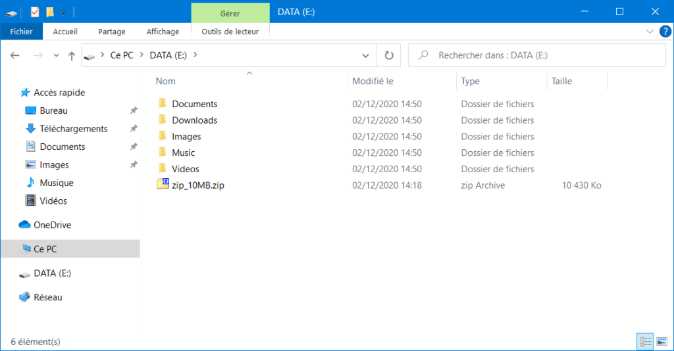Go forward with the right arrow
Screen dimensions: 674x351
38,55
